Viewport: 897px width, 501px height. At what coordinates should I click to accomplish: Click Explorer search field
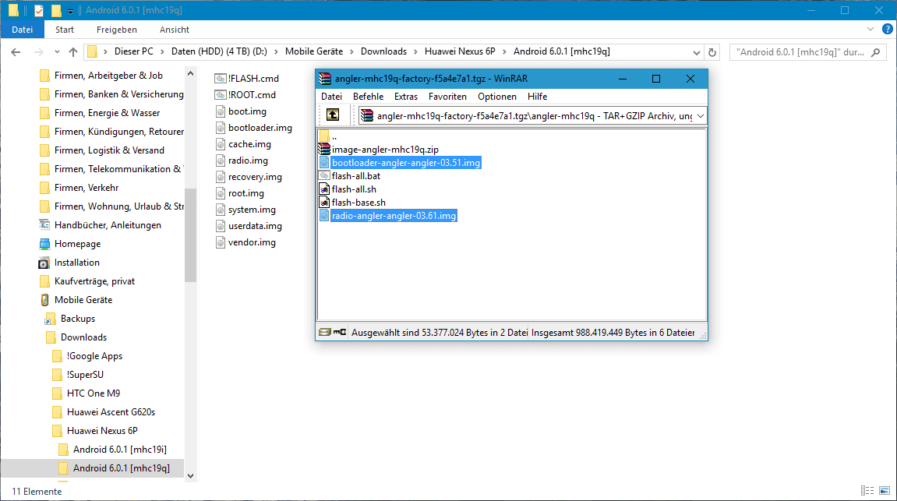(807, 52)
